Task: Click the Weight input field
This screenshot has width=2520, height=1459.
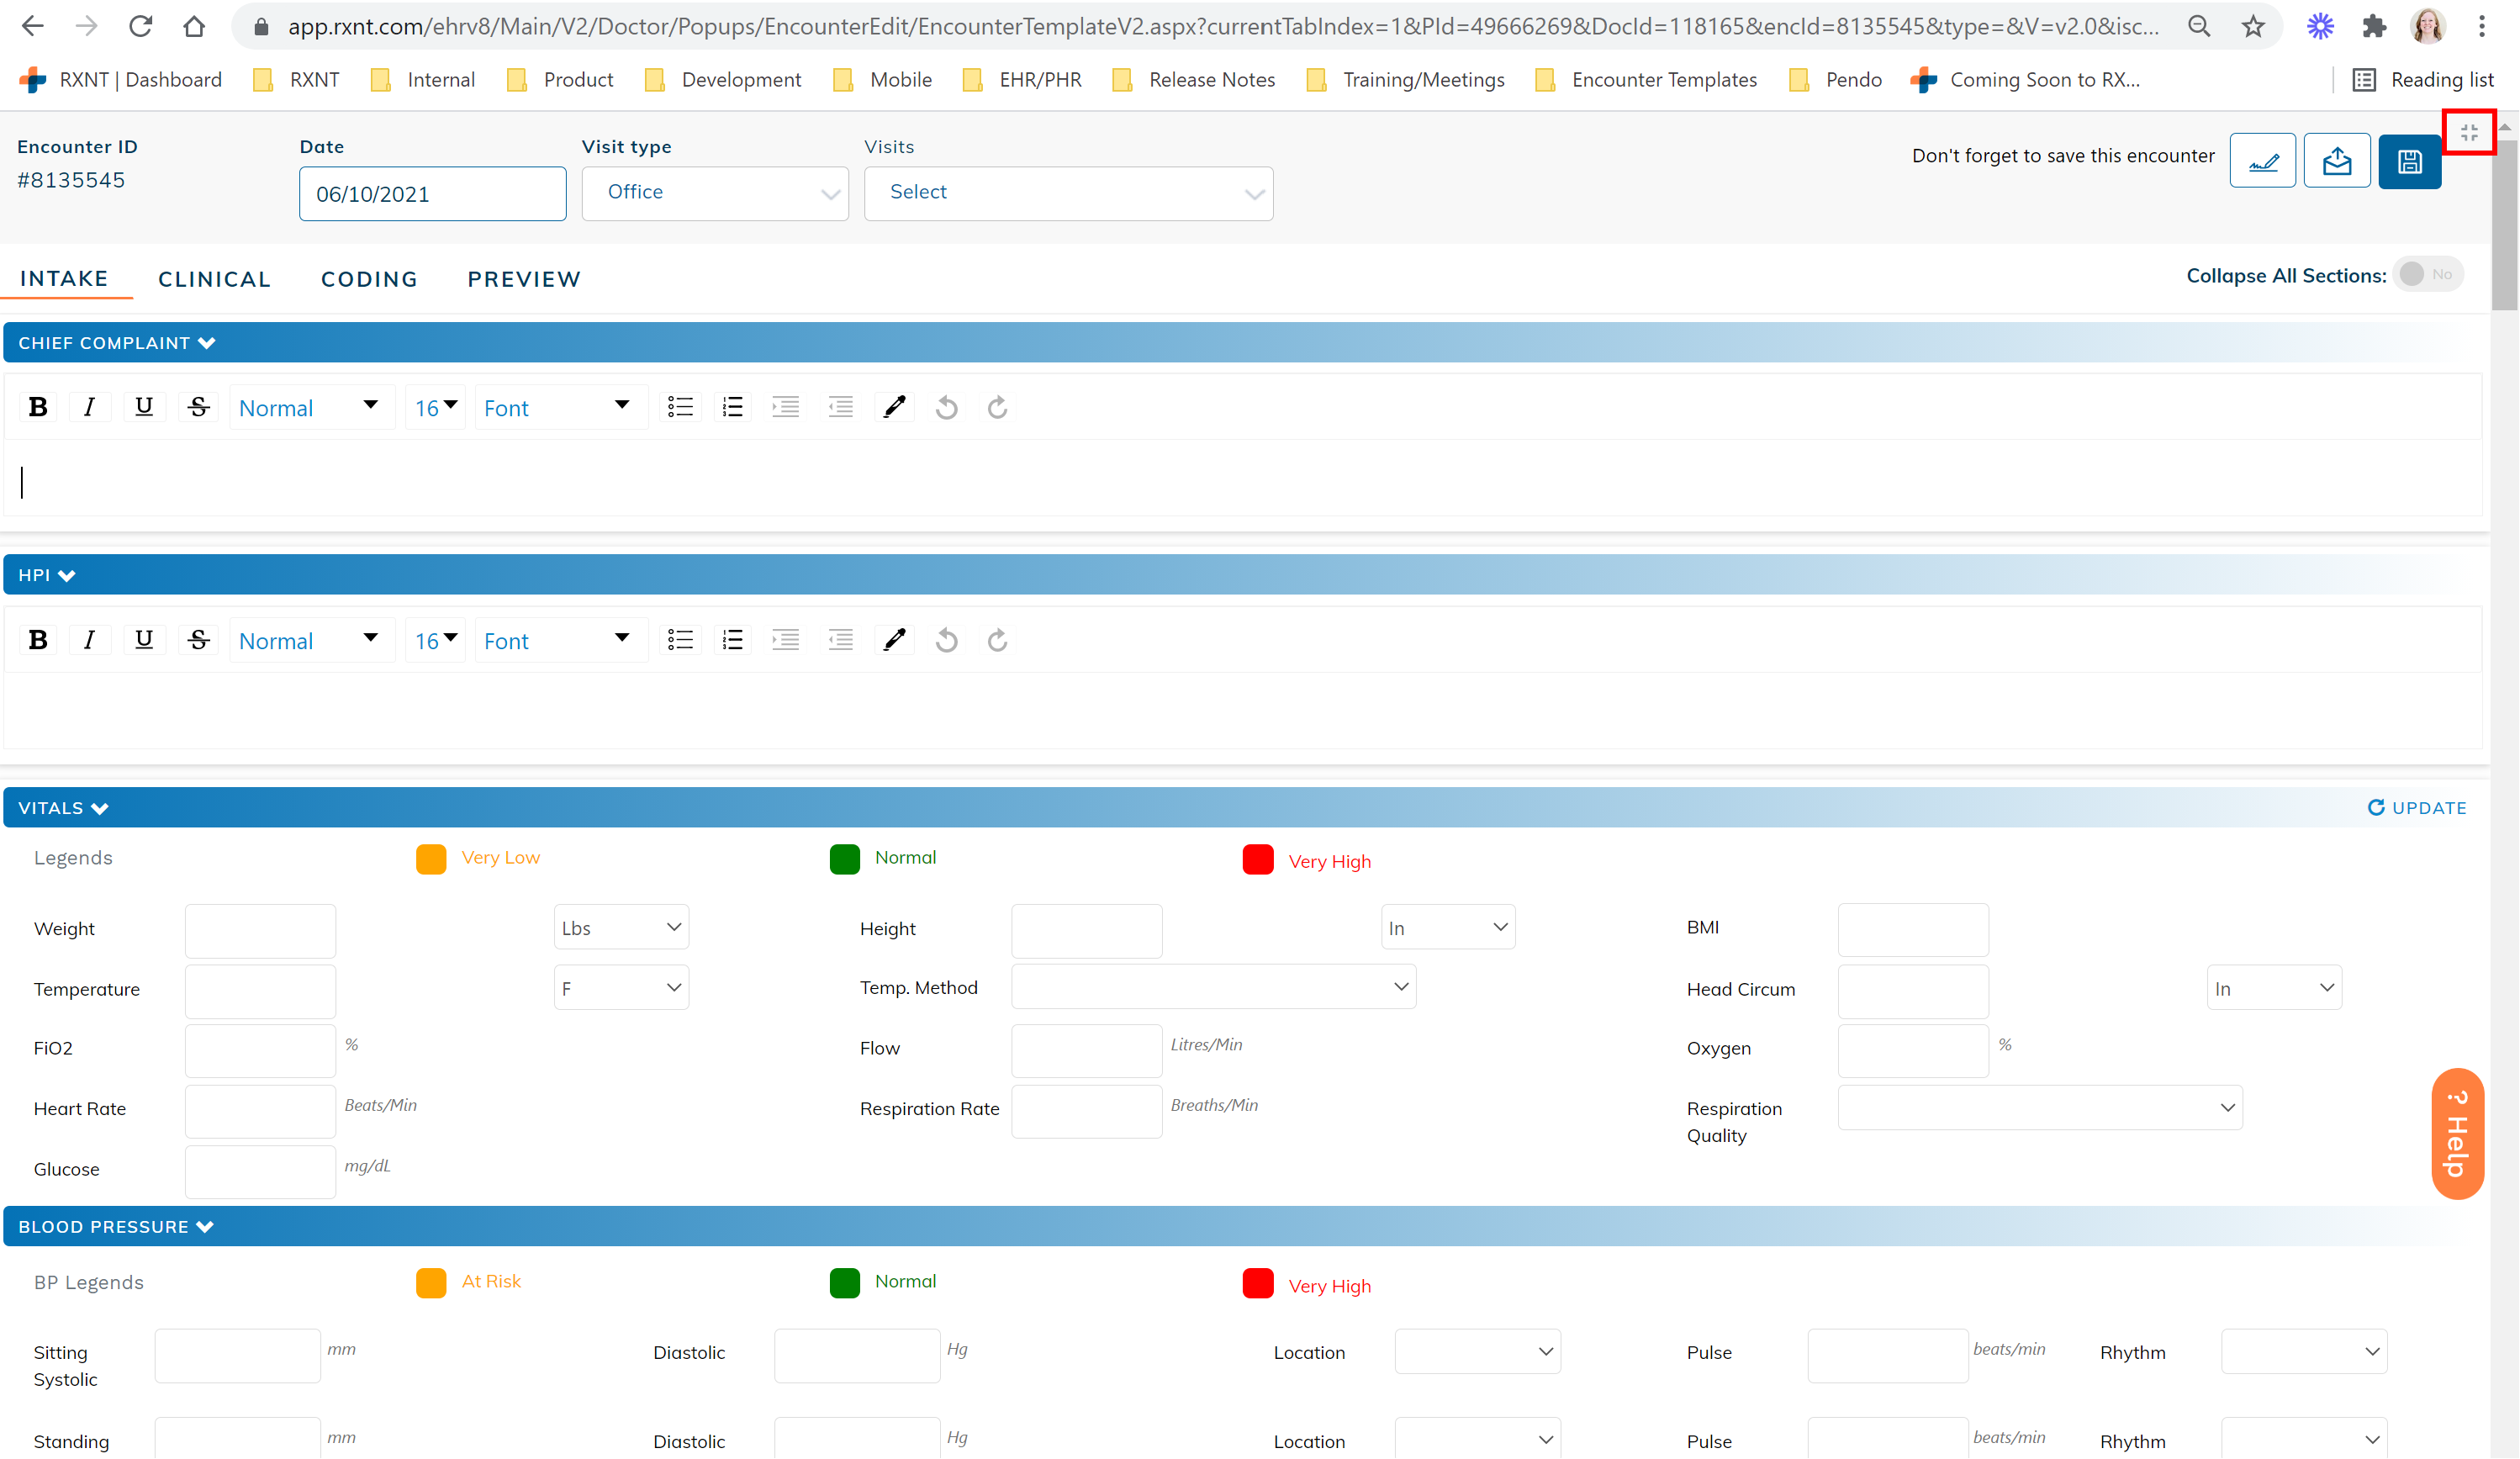Action: pyautogui.click(x=260, y=931)
